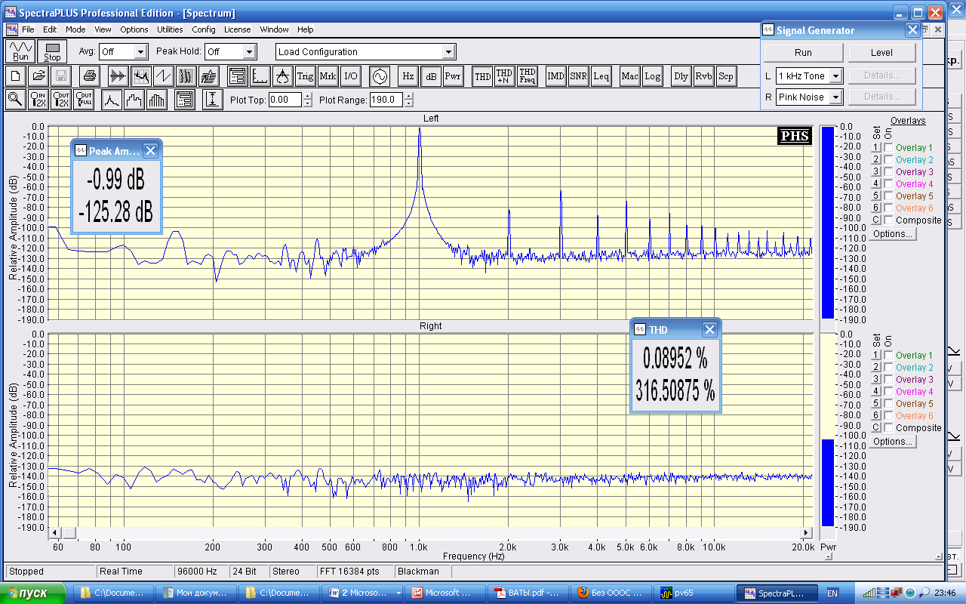
Task: Toggle Composite checkbox in Left plot overlays
Action: 888,220
